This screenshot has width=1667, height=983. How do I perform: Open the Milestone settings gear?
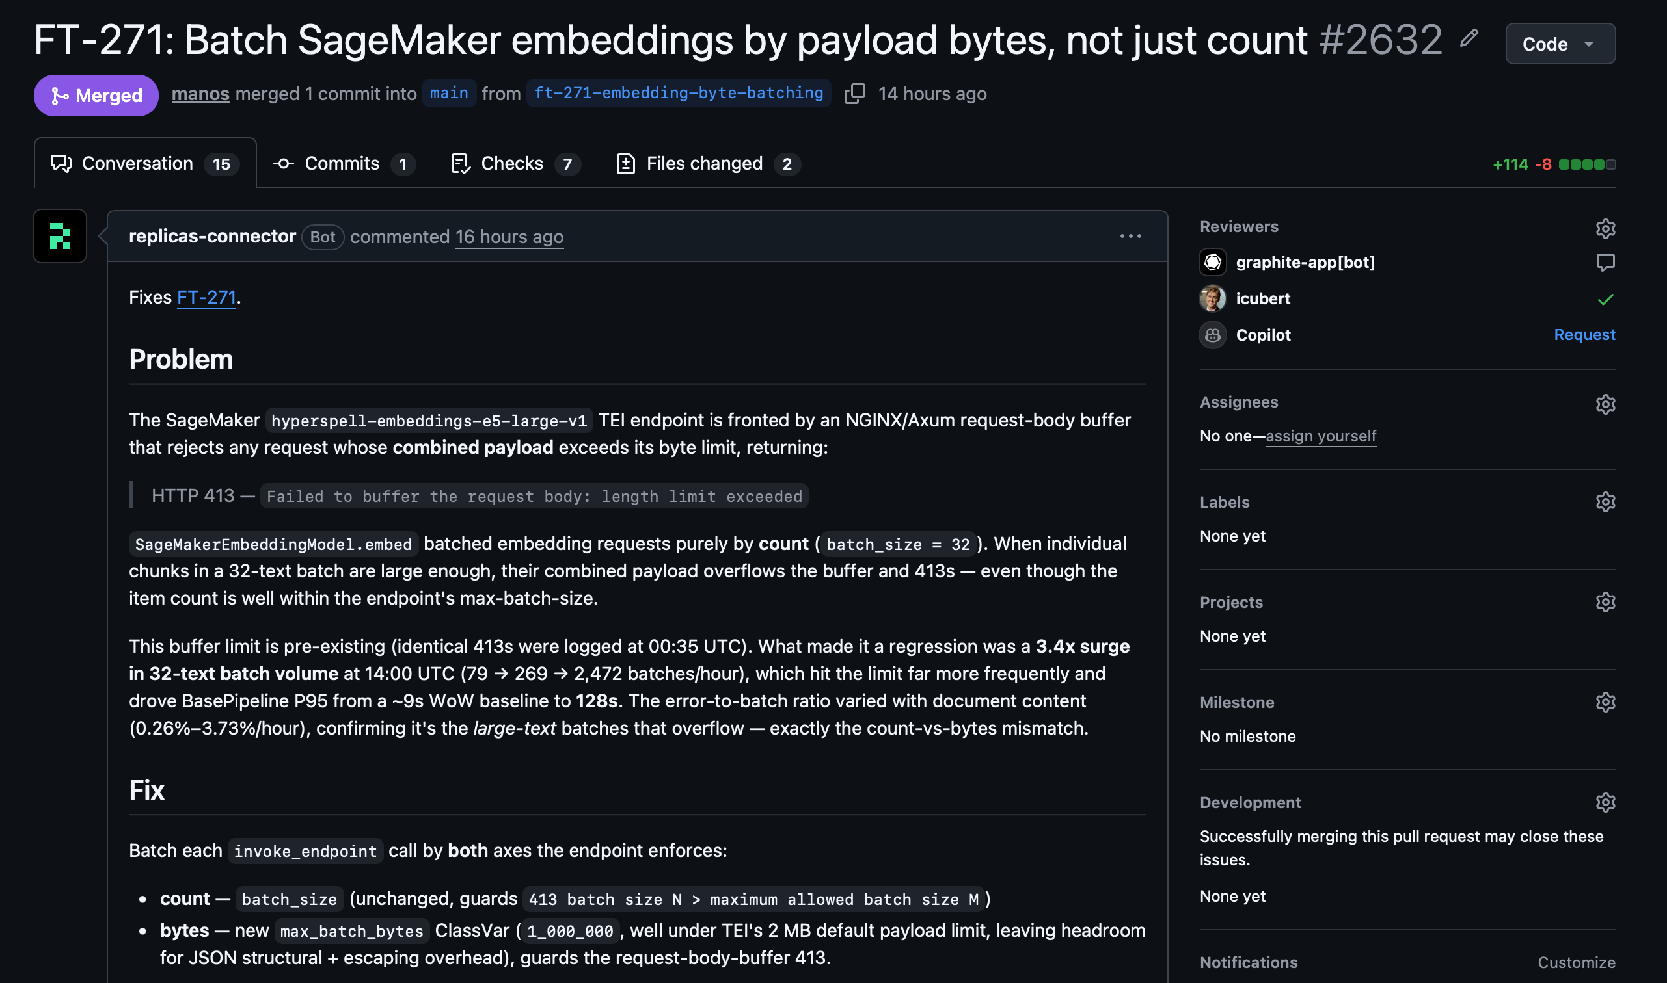(1605, 702)
